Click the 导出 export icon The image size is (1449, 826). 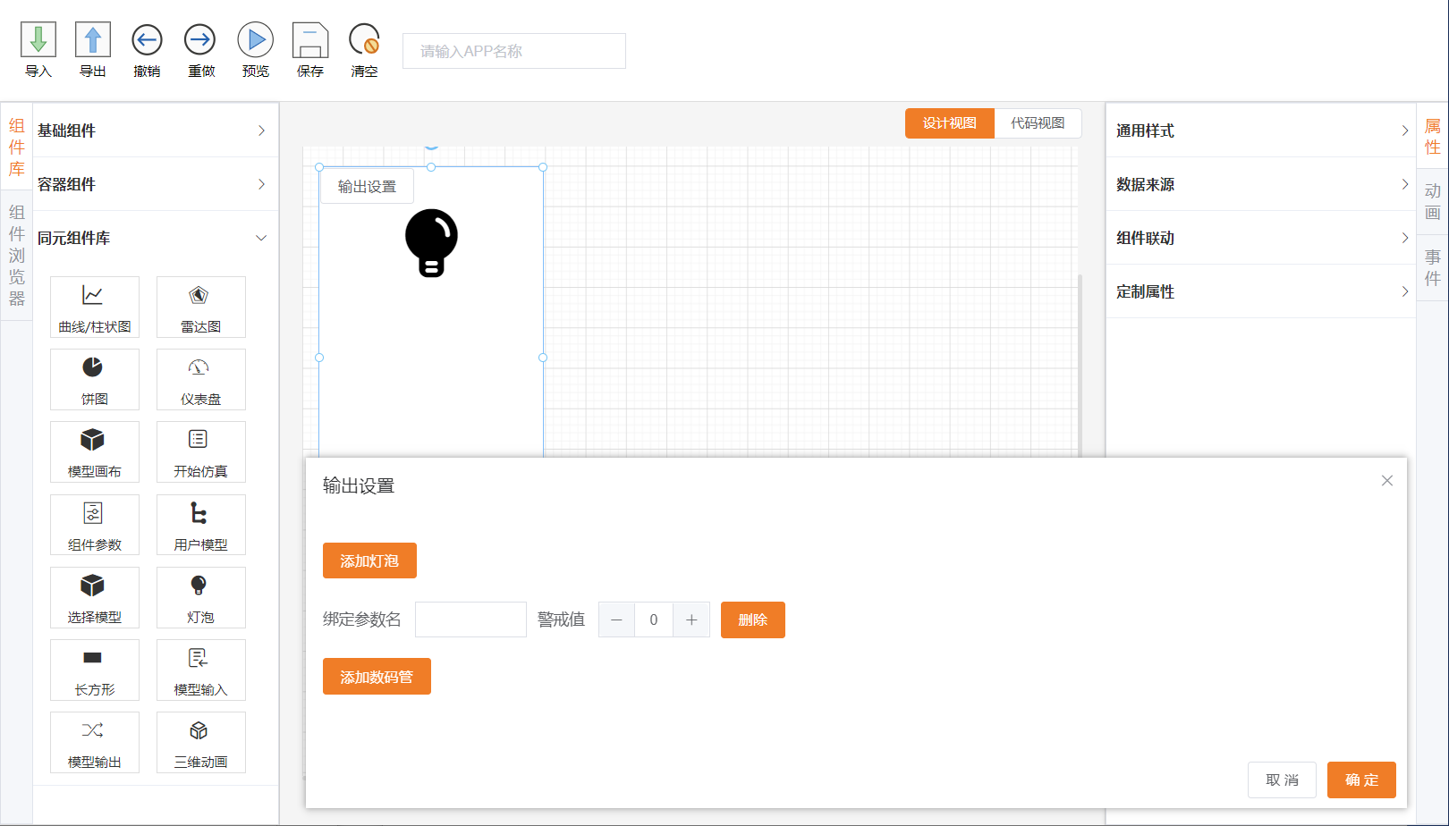click(x=93, y=40)
